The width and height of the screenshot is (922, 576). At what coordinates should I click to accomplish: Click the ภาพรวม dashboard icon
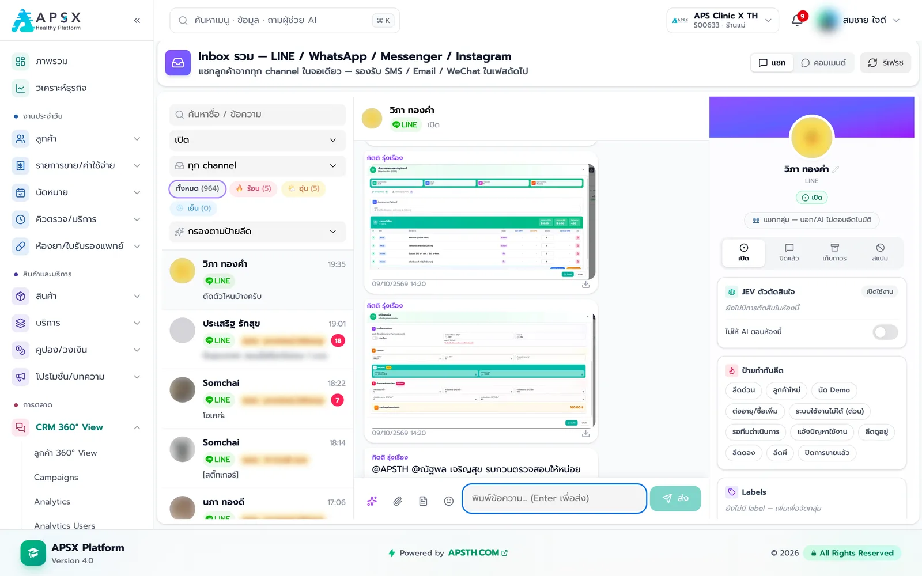(21, 61)
